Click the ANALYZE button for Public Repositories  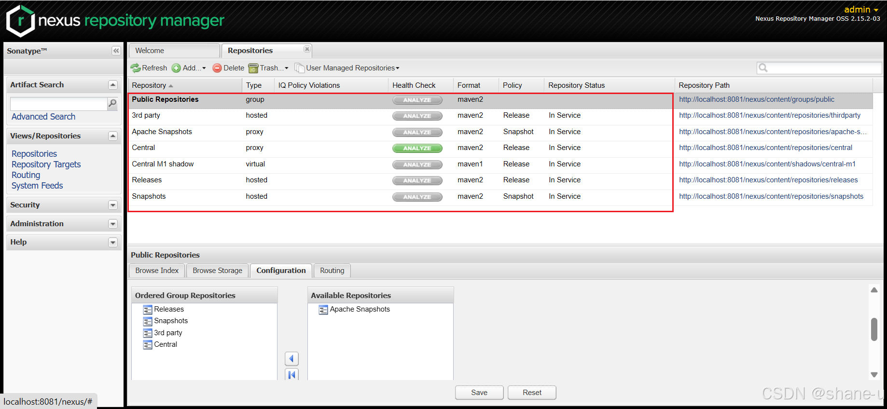[x=417, y=100]
